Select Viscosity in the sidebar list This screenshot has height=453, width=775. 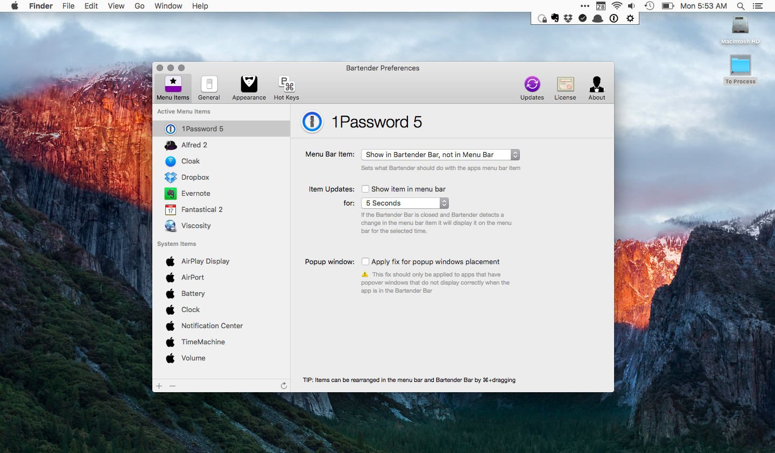click(221, 225)
